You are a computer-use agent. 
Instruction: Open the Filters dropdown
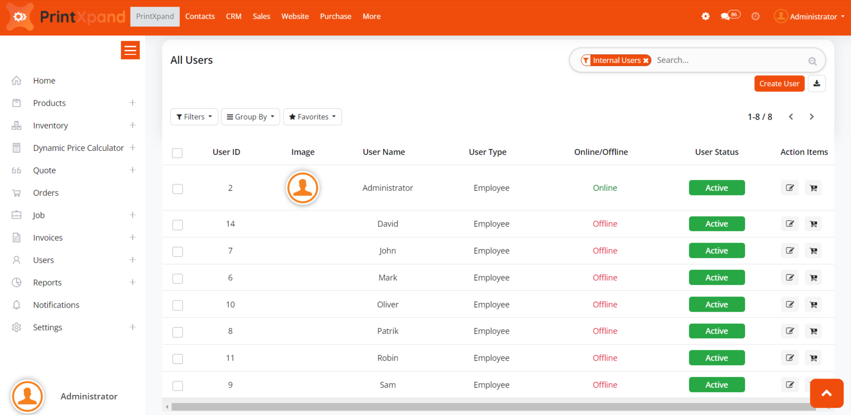point(194,117)
